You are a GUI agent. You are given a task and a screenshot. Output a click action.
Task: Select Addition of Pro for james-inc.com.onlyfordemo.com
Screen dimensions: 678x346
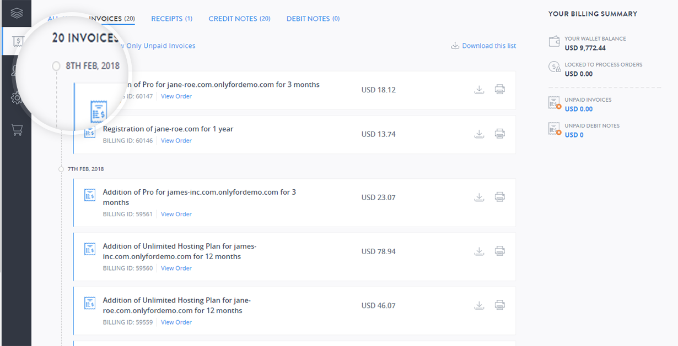coord(200,197)
